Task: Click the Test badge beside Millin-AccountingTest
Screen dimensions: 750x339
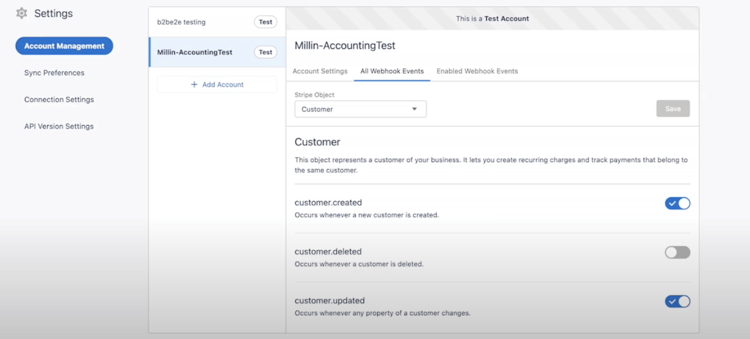Action: click(x=265, y=52)
